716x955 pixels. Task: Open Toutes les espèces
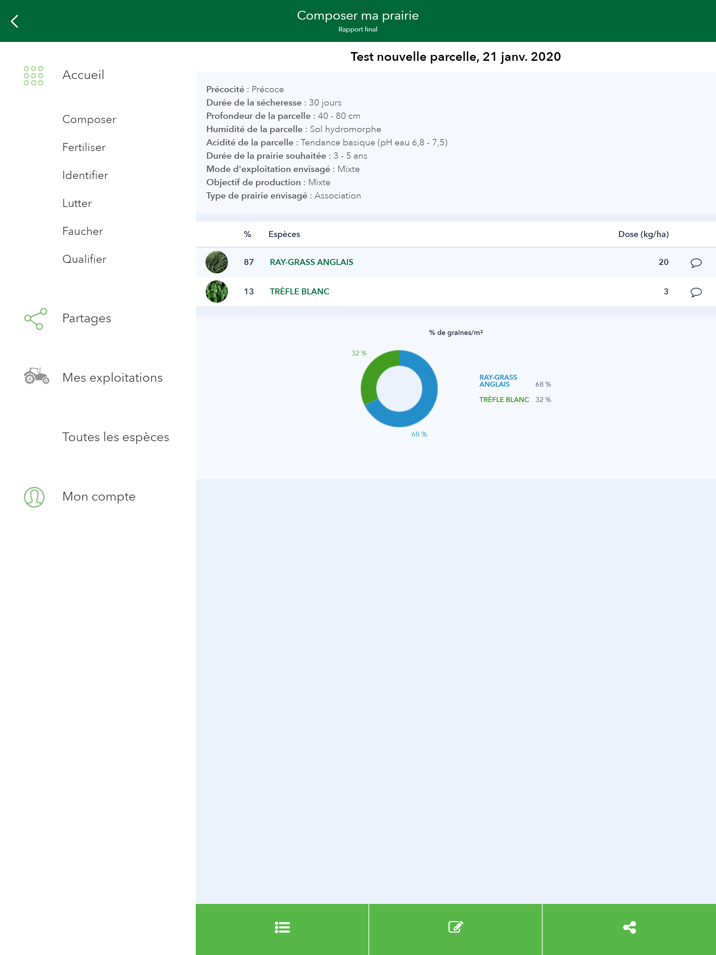(x=115, y=437)
